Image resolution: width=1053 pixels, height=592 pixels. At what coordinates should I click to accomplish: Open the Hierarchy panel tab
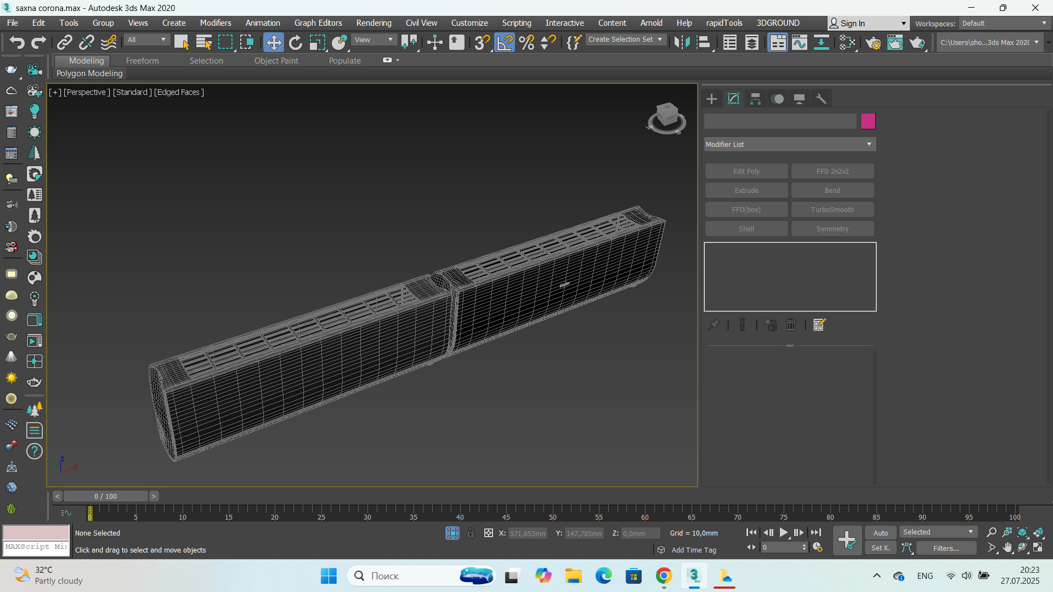(x=755, y=99)
